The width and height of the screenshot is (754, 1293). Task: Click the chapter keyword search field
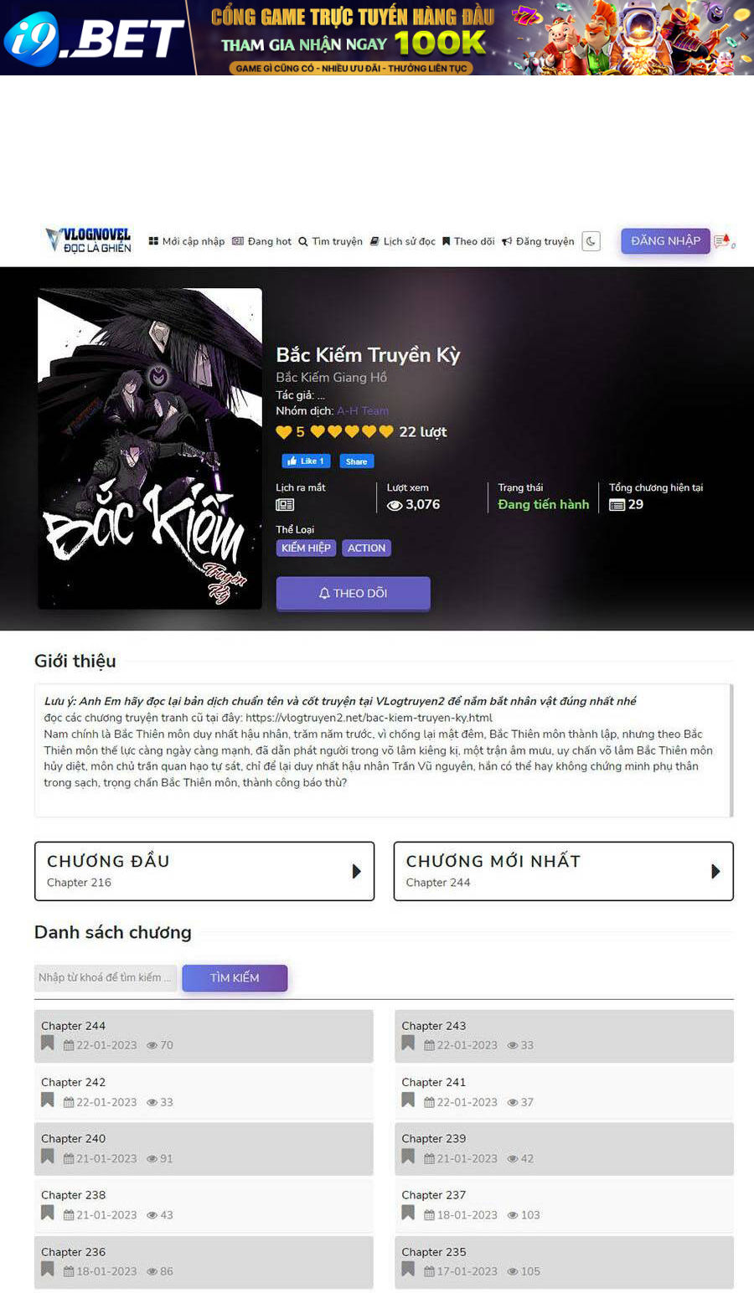tap(106, 977)
